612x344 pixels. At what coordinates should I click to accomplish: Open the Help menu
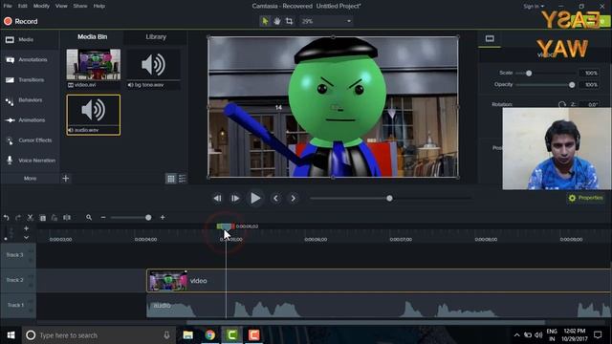[x=99, y=6]
